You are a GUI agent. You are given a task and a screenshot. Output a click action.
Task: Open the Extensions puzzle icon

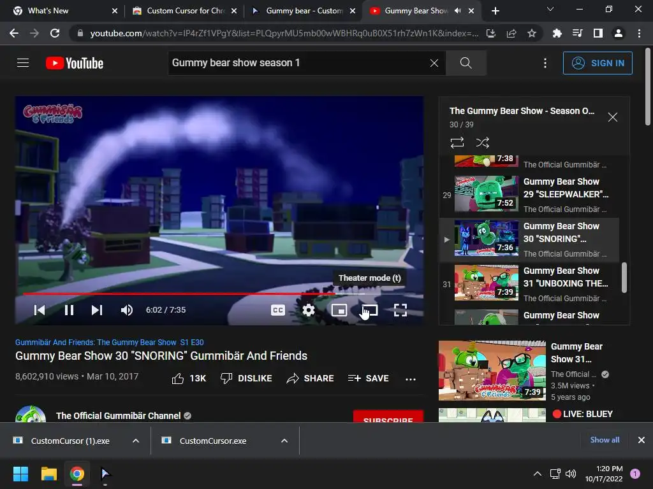[x=557, y=33]
